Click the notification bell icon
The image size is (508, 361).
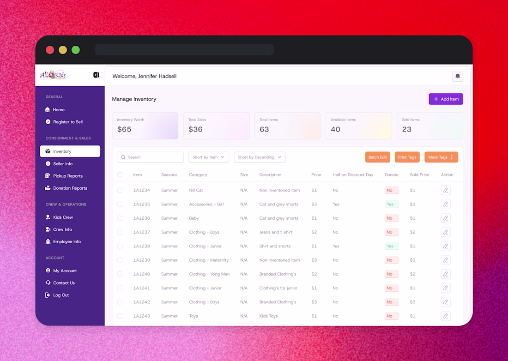pyautogui.click(x=458, y=76)
